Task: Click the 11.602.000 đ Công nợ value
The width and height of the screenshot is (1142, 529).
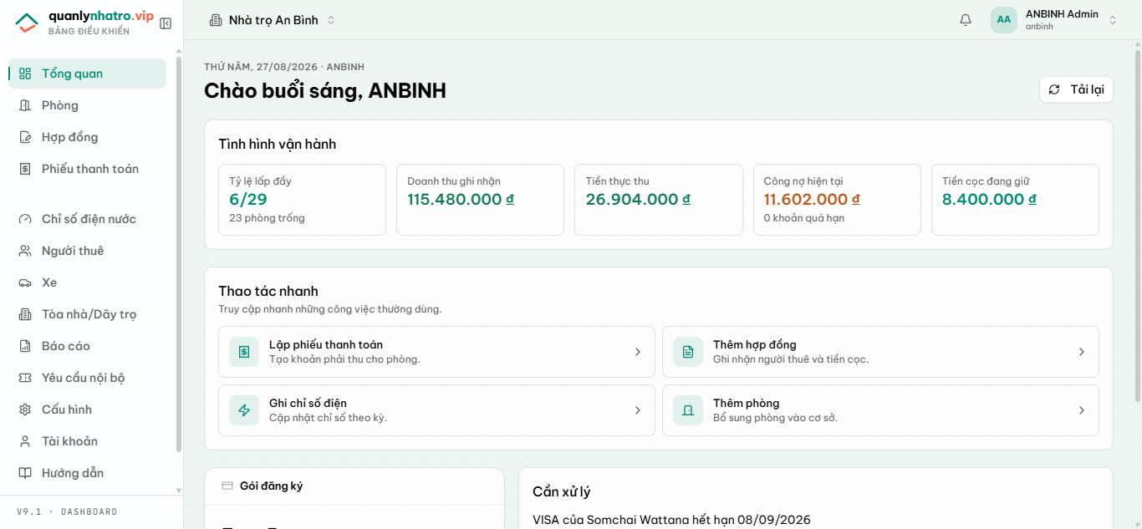Action: click(812, 200)
